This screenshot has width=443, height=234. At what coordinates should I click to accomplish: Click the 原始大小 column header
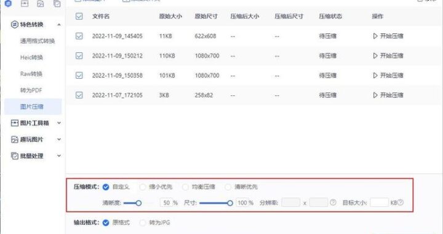point(170,17)
